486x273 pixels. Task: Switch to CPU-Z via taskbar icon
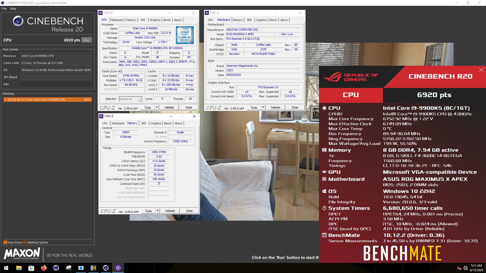coord(118,268)
